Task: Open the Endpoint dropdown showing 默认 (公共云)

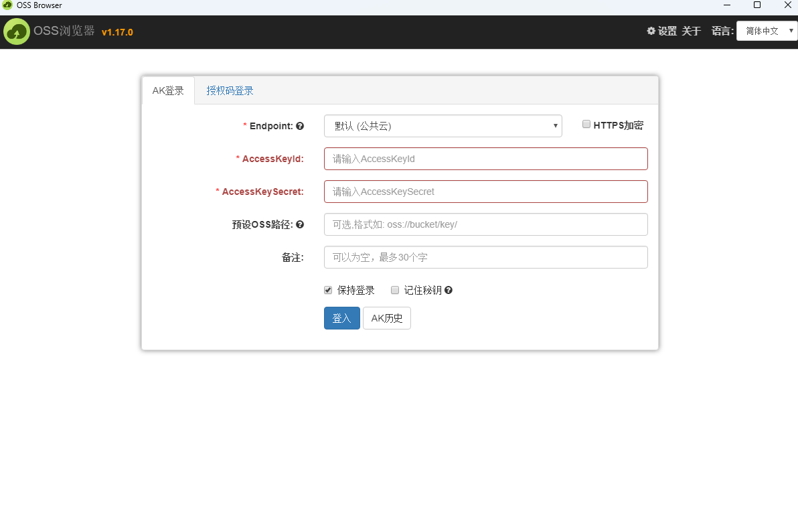Action: click(x=443, y=126)
